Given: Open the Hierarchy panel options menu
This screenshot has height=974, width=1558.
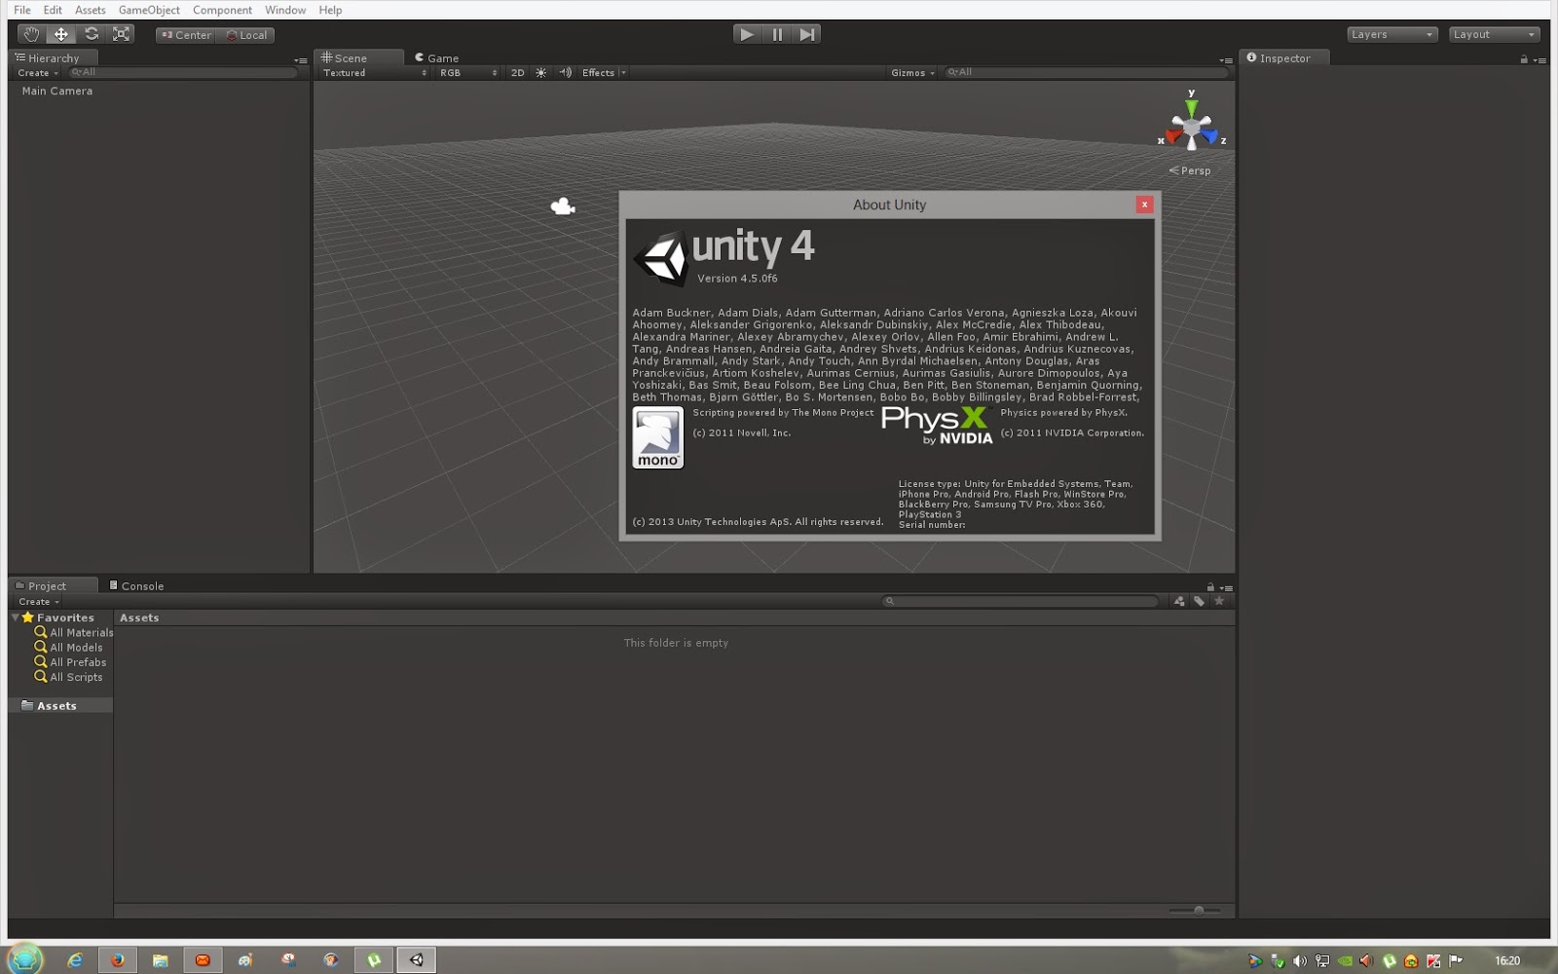Looking at the screenshot, I should pos(301,60).
